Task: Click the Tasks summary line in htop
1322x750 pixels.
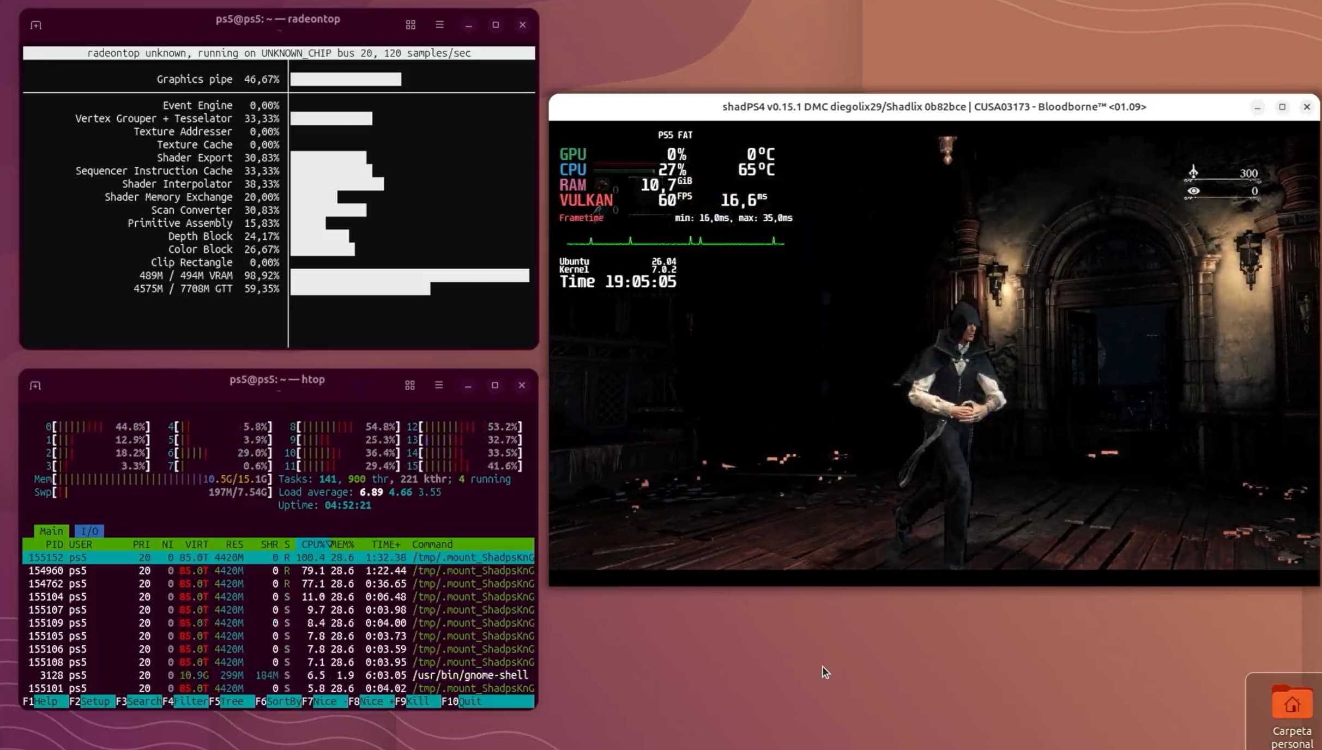Action: pyautogui.click(x=395, y=479)
